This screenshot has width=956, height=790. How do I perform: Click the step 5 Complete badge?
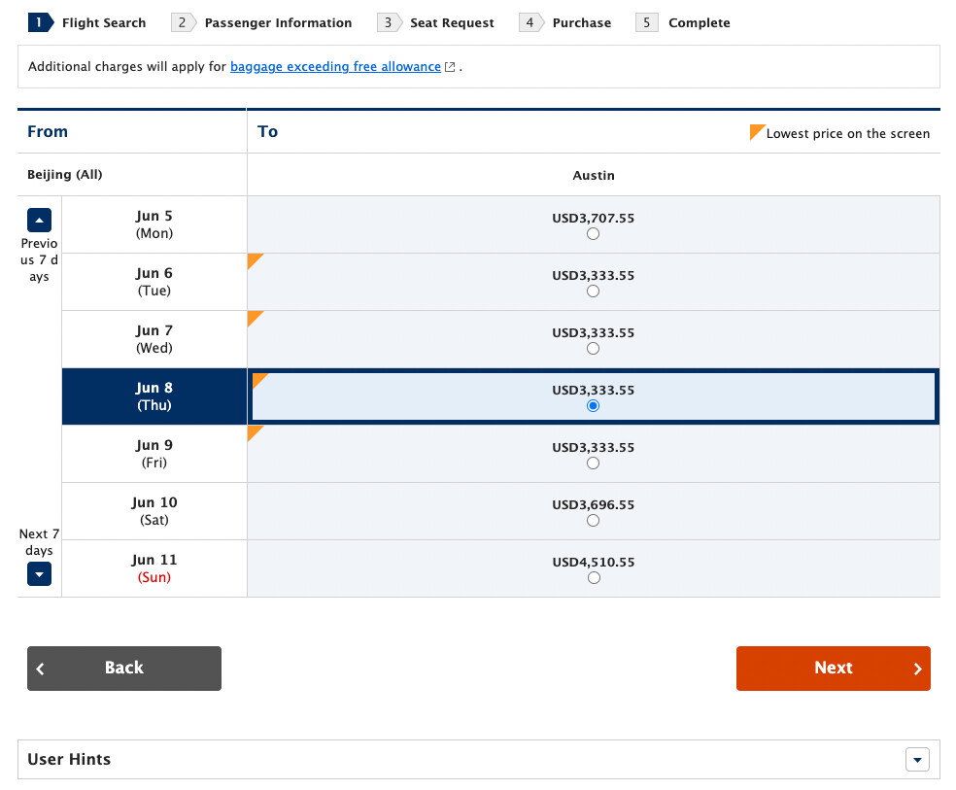pyautogui.click(x=646, y=22)
